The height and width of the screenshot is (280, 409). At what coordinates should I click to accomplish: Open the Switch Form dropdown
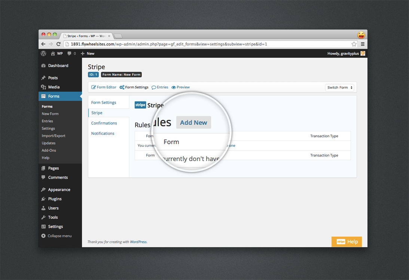(340, 87)
